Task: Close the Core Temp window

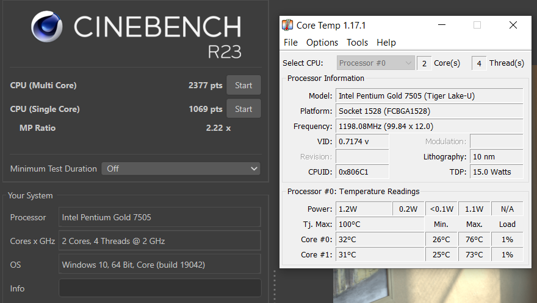Action: 513,24
